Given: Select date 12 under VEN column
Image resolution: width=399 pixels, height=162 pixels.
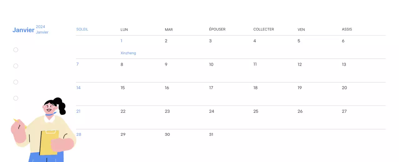Looking at the screenshot, I should tap(300, 65).
